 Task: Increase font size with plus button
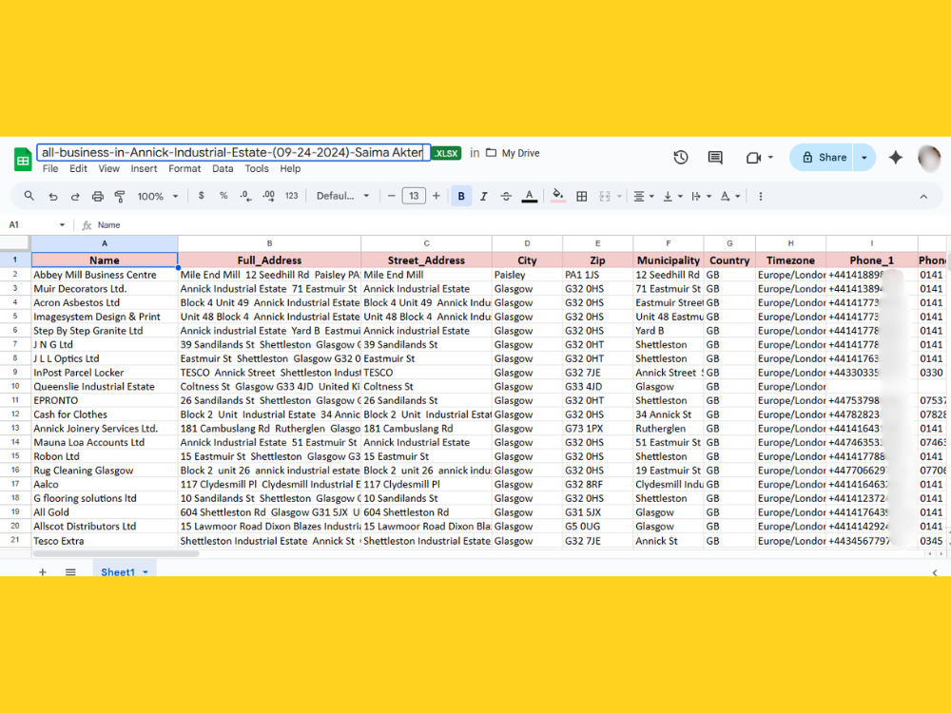[x=437, y=196]
